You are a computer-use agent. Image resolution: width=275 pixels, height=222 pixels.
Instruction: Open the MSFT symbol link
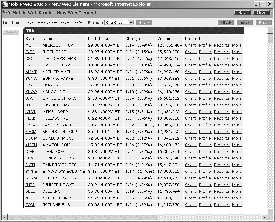click(31, 45)
